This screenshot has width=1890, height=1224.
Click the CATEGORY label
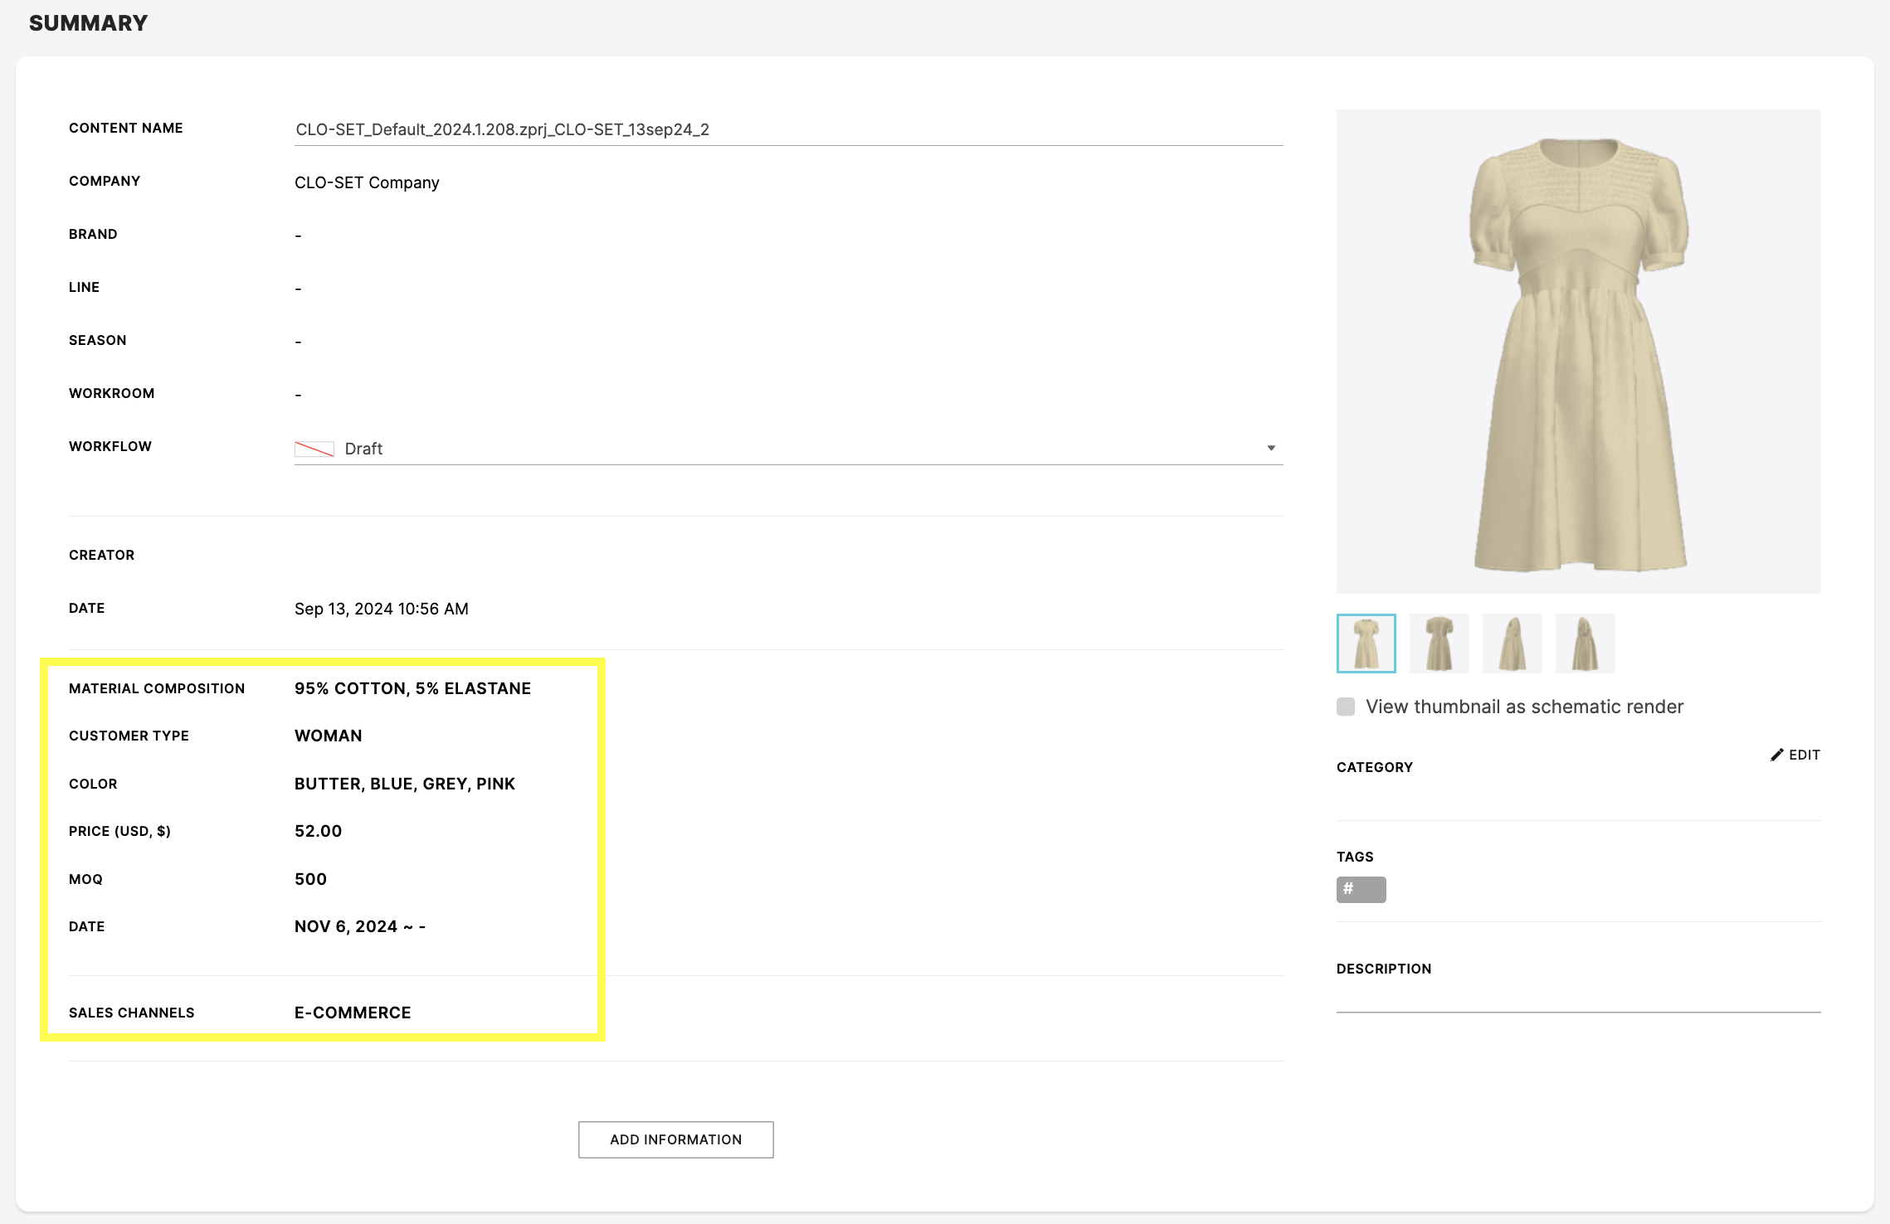1375,767
